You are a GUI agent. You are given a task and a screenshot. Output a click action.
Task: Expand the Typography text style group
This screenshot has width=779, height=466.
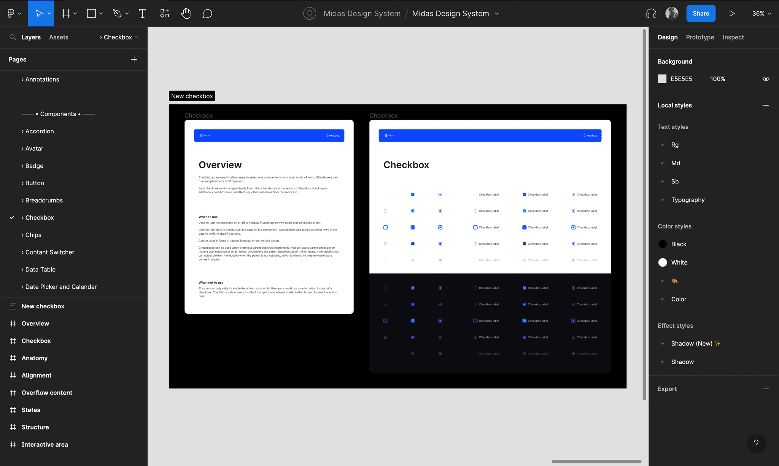coord(663,200)
